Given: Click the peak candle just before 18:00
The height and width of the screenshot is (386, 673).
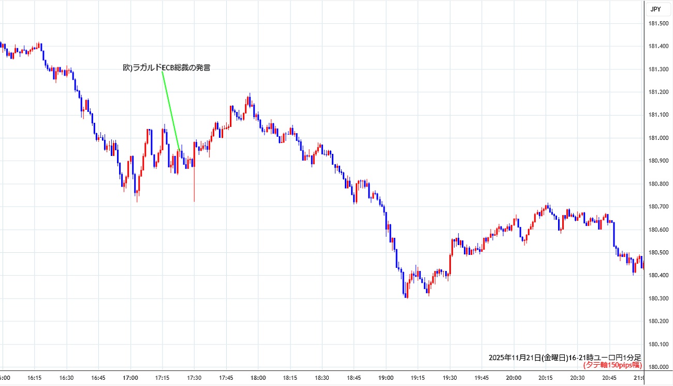Looking at the screenshot, I should coord(250,100).
